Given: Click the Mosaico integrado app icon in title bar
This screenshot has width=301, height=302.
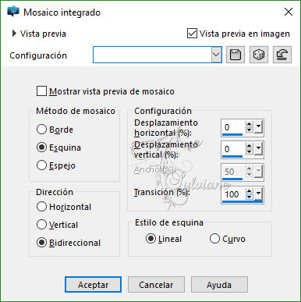Looking at the screenshot, I should 13,12.
